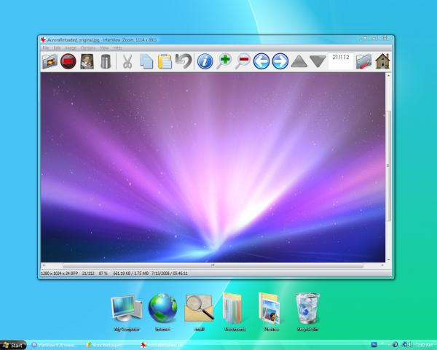Click the displayed aurora wallpaper image
This screenshot has width=437, height=350.
point(213,168)
